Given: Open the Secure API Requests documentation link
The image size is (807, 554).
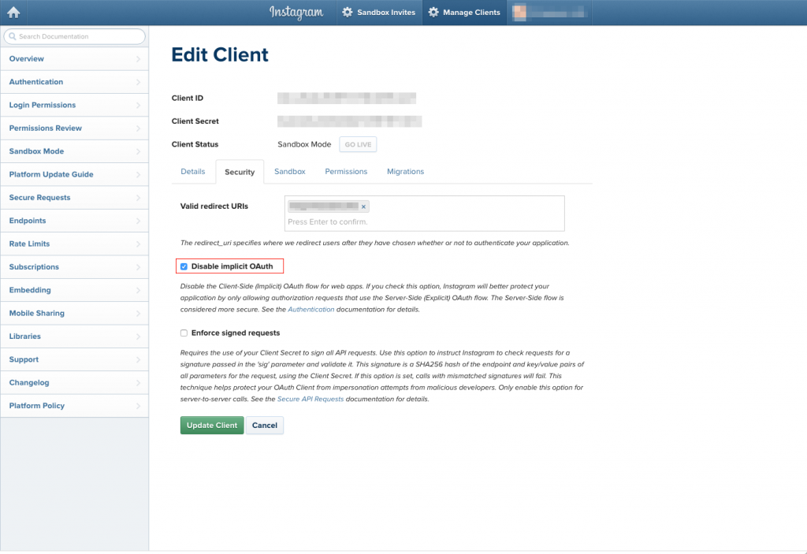Looking at the screenshot, I should click(x=310, y=400).
